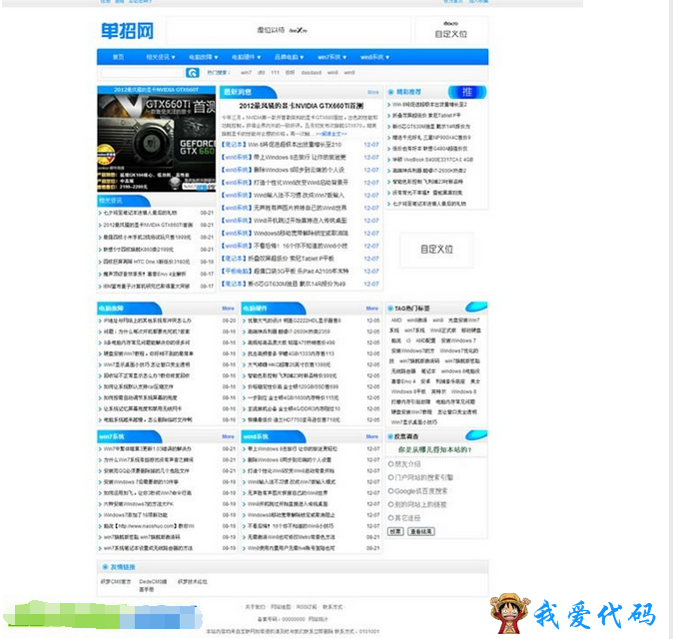Click the 自定义位 box below 精彩推荐
Screen dimensions: 673x639
click(436, 250)
